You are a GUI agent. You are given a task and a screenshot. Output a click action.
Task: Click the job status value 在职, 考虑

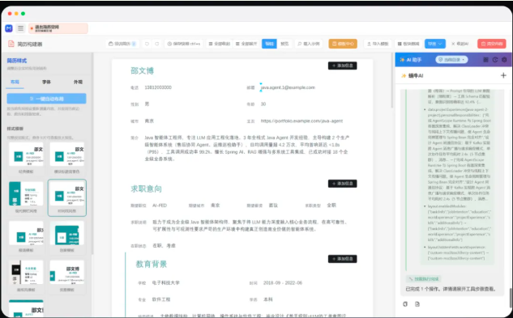[x=164, y=246]
